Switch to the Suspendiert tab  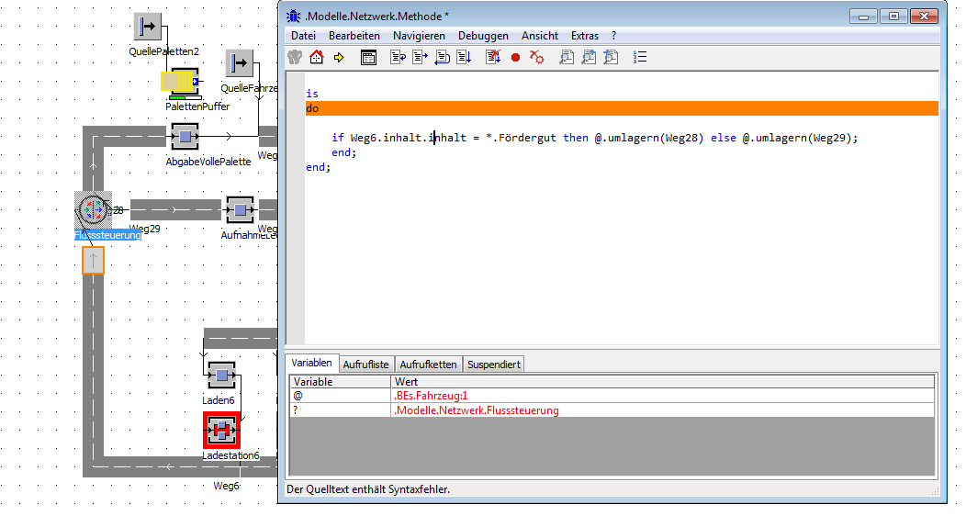tap(494, 365)
